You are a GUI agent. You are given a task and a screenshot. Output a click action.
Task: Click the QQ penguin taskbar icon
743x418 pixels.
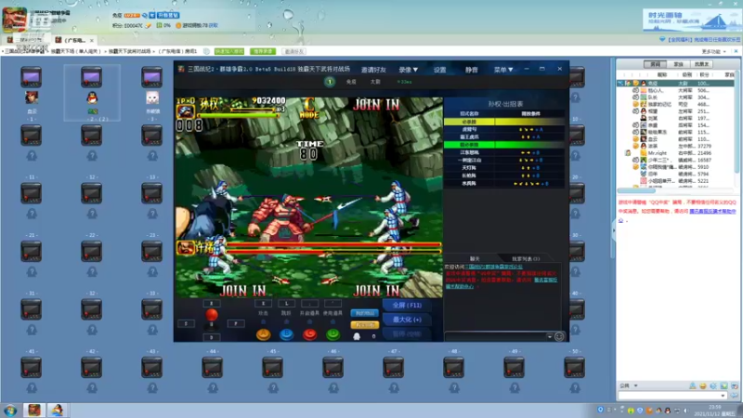tap(58, 410)
